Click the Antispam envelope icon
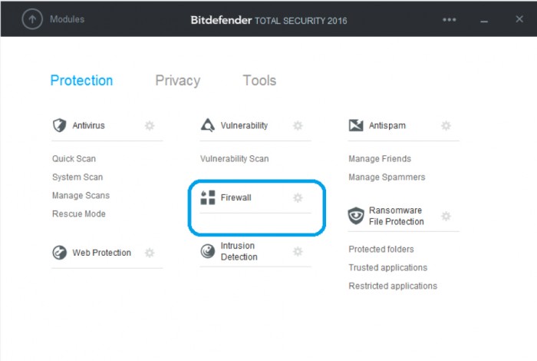 (356, 125)
